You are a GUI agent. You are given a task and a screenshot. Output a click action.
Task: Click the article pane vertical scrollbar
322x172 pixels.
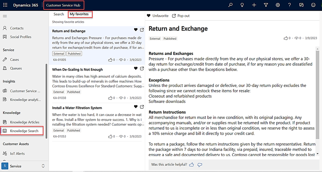pyautogui.click(x=318, y=99)
